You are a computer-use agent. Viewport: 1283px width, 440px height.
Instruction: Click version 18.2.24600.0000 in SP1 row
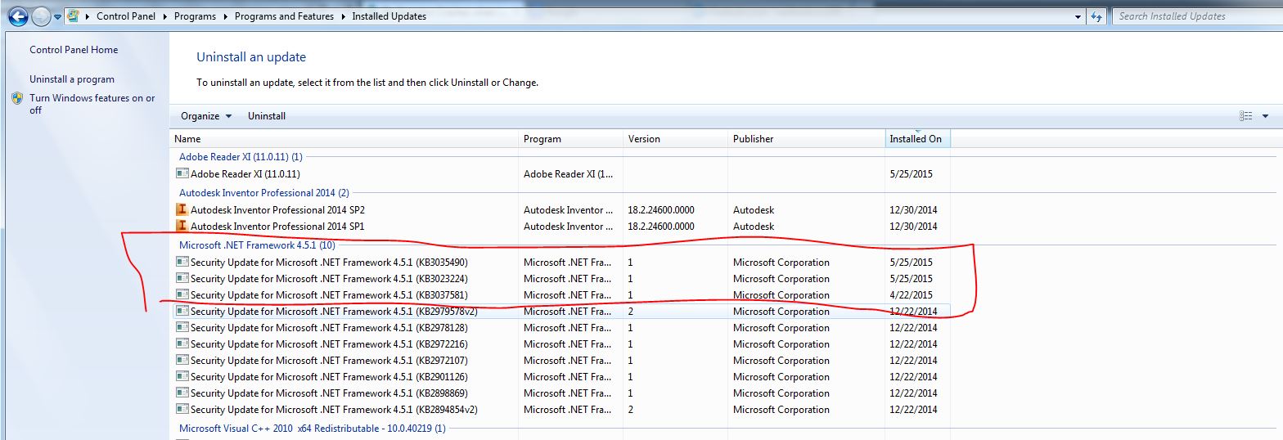click(x=661, y=227)
